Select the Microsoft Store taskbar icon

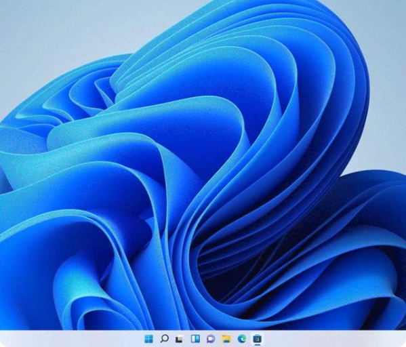pos(258,338)
